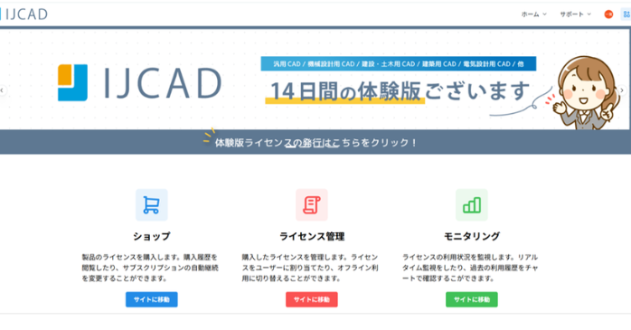Click red サイトに移動 button under ライセンス管理

312,299
